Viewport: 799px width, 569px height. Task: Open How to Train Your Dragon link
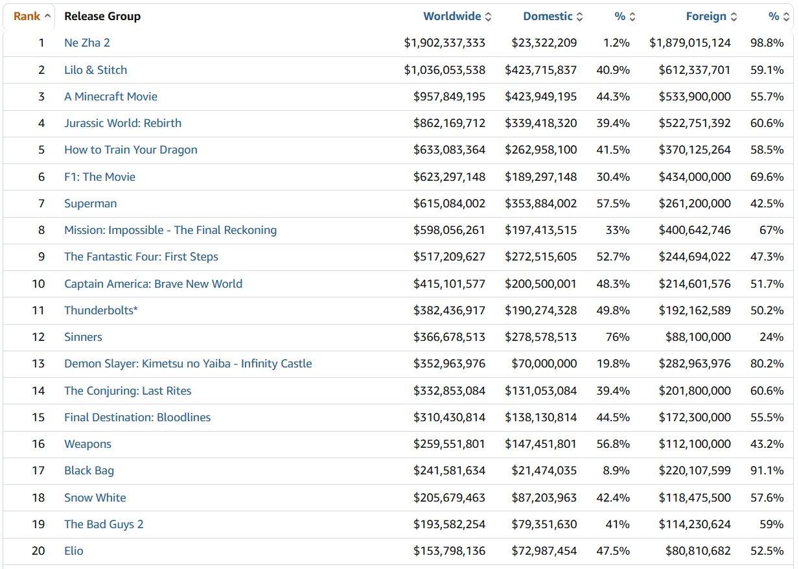130,150
